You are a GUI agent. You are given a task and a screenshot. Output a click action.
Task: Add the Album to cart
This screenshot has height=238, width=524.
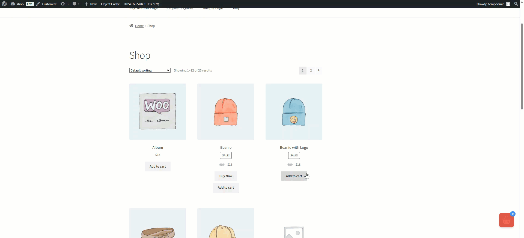[157, 166]
